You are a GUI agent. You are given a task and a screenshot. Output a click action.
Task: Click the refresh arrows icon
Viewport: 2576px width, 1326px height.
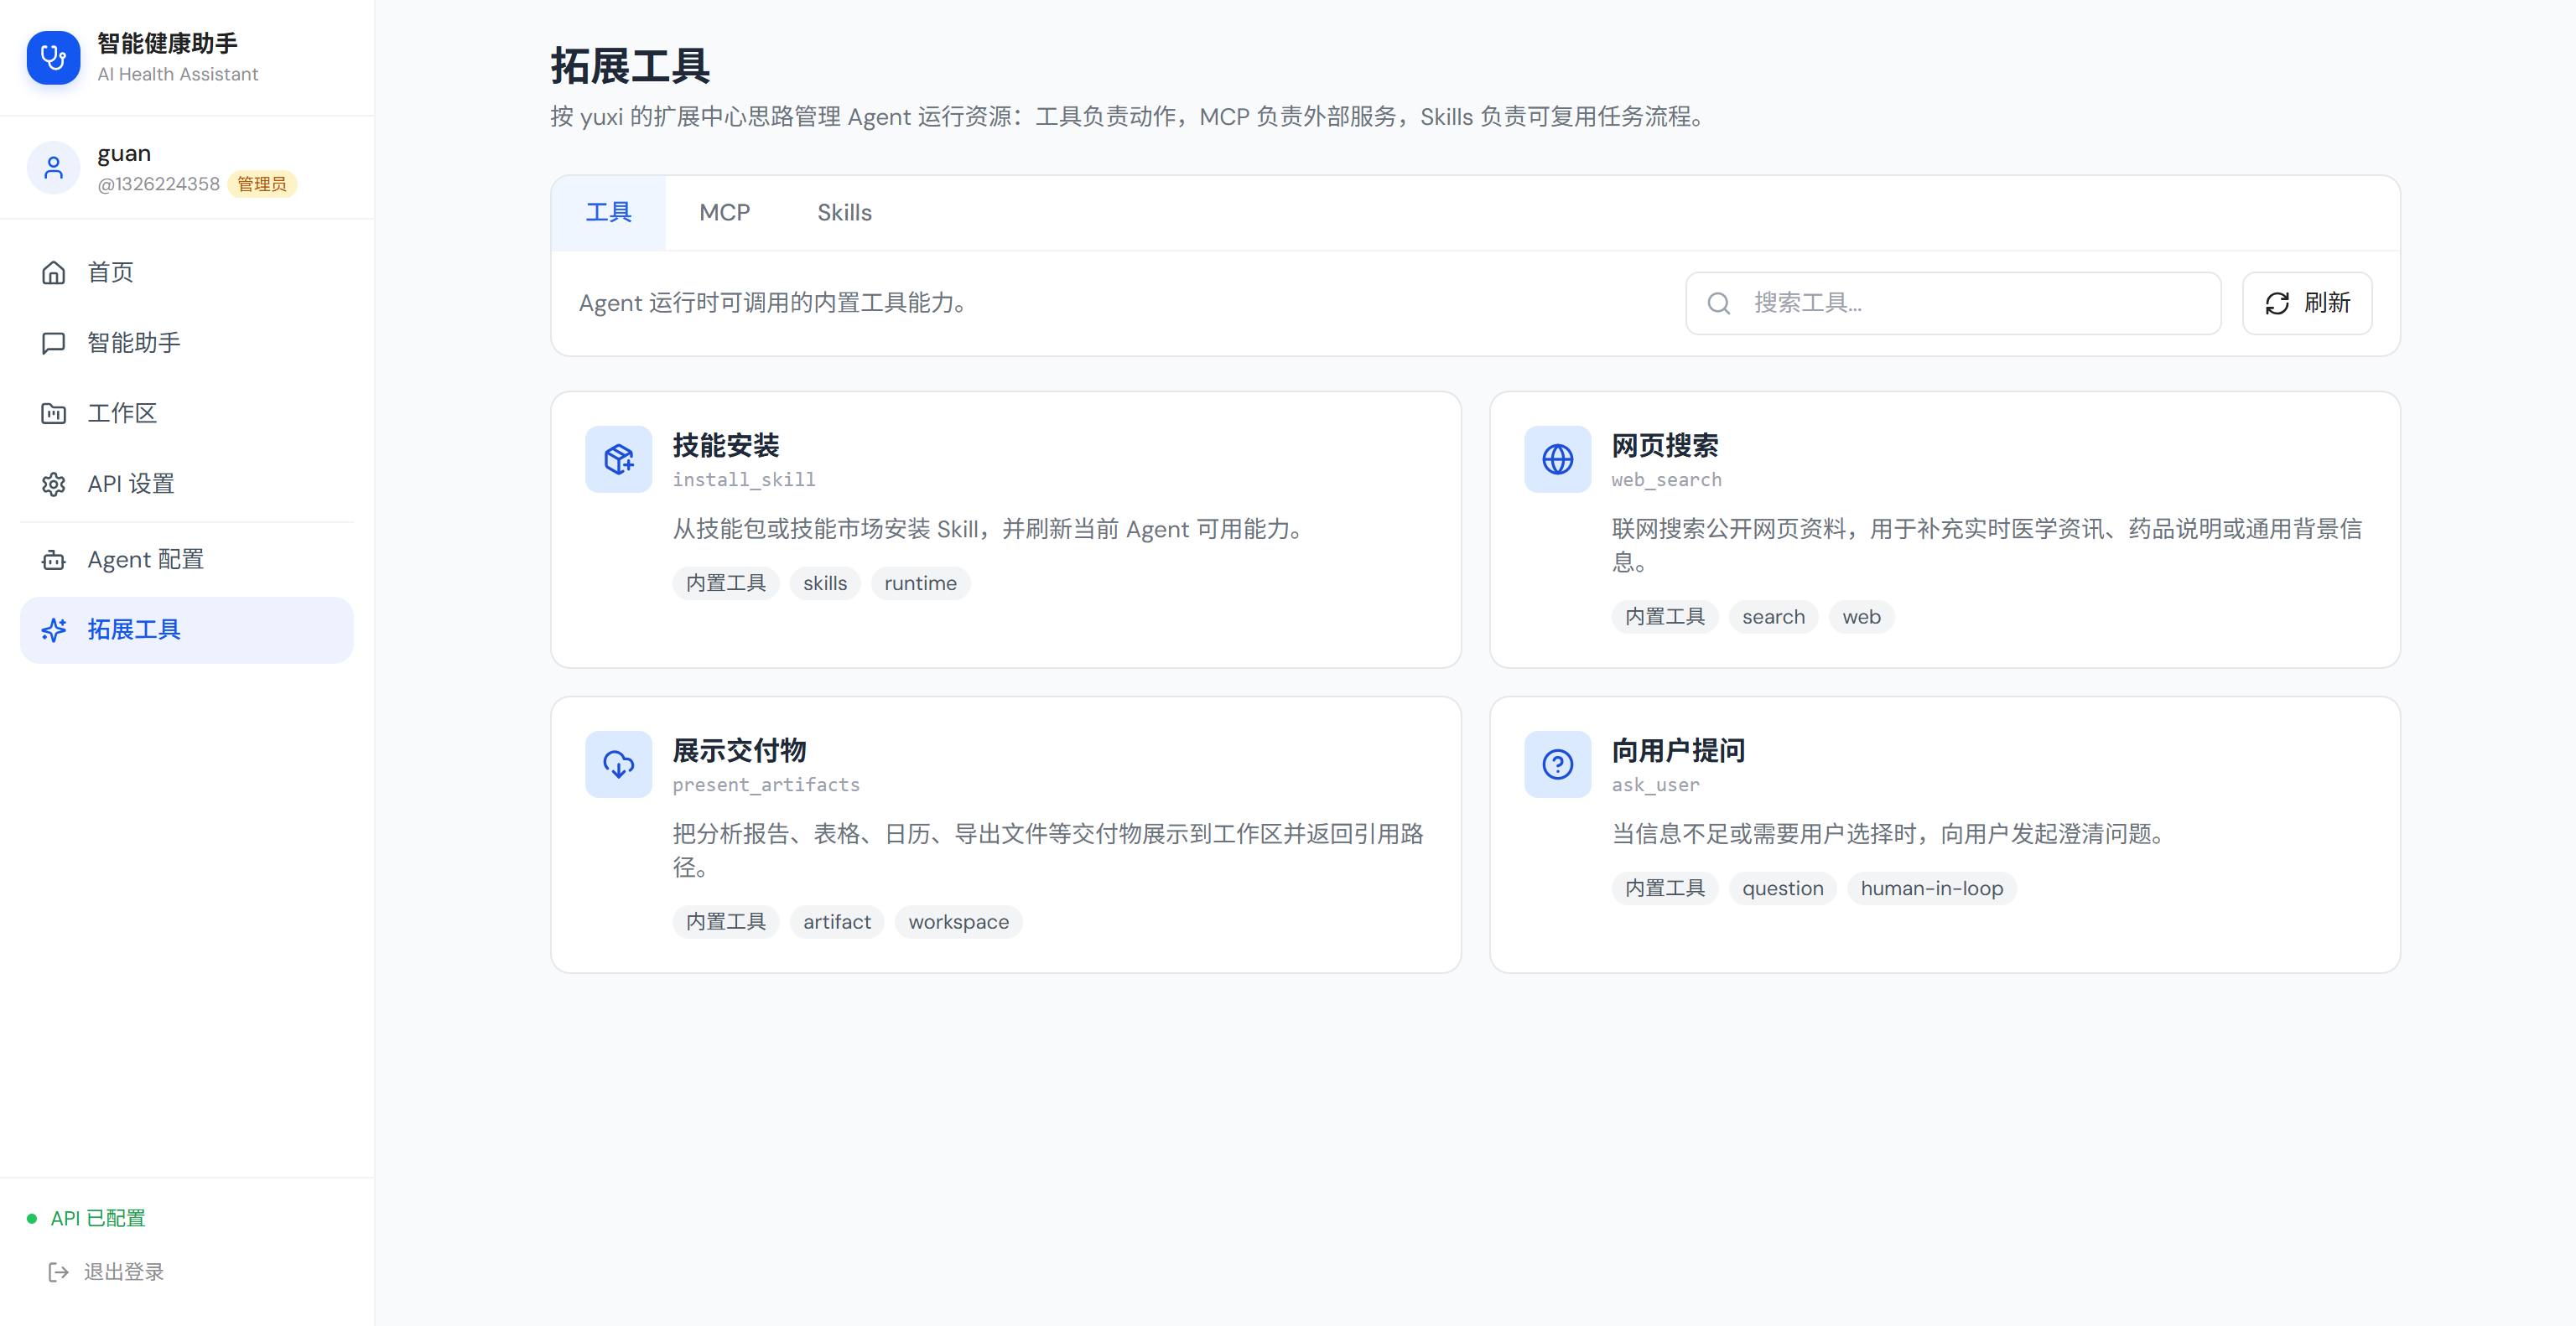2277,303
